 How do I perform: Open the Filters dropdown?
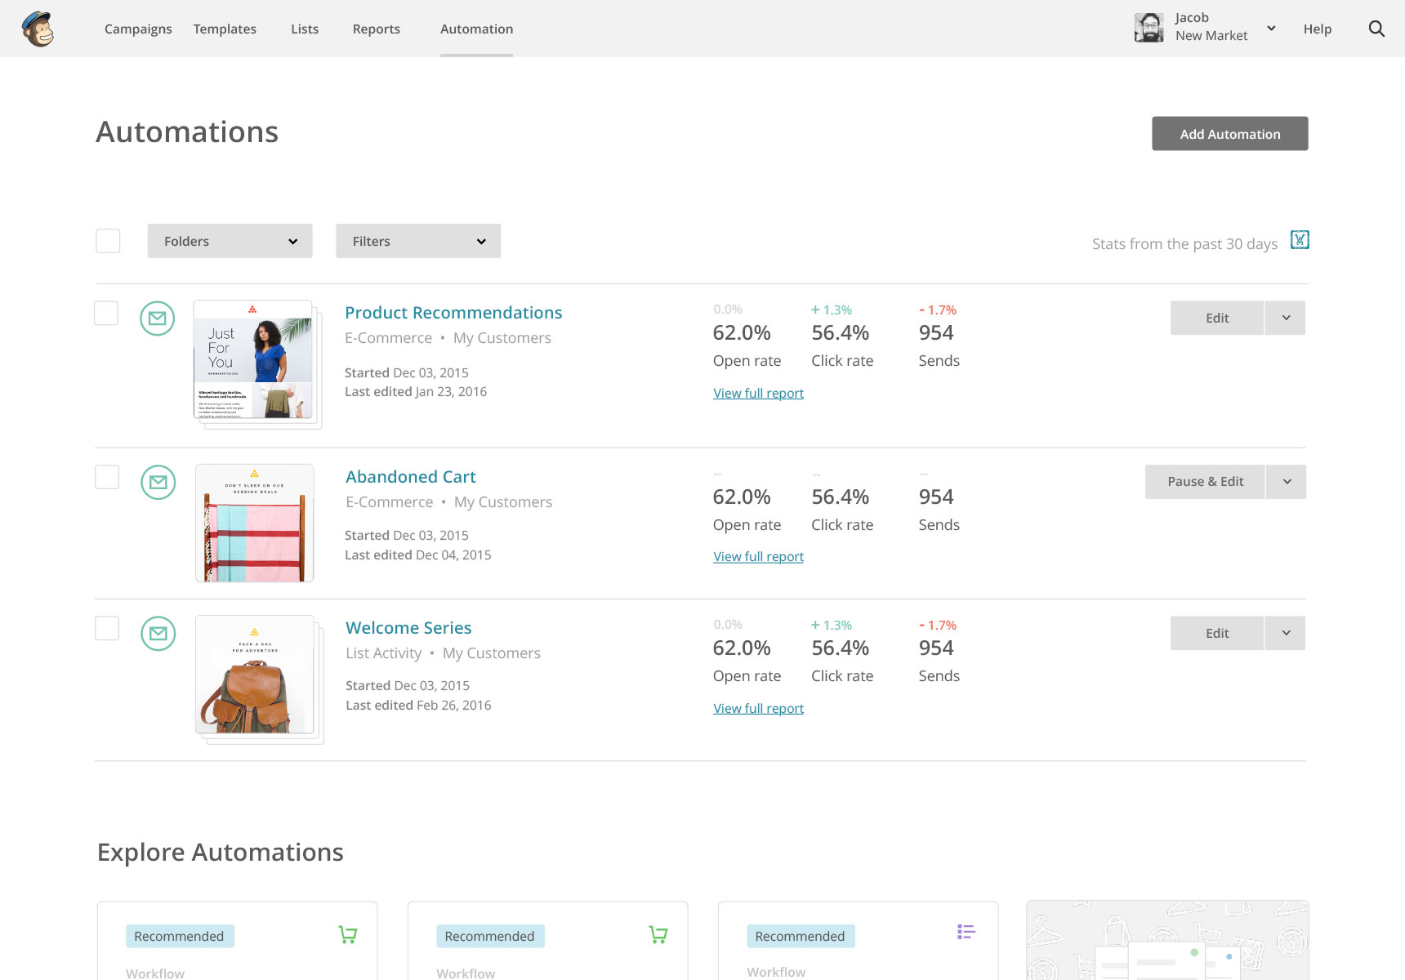418,241
